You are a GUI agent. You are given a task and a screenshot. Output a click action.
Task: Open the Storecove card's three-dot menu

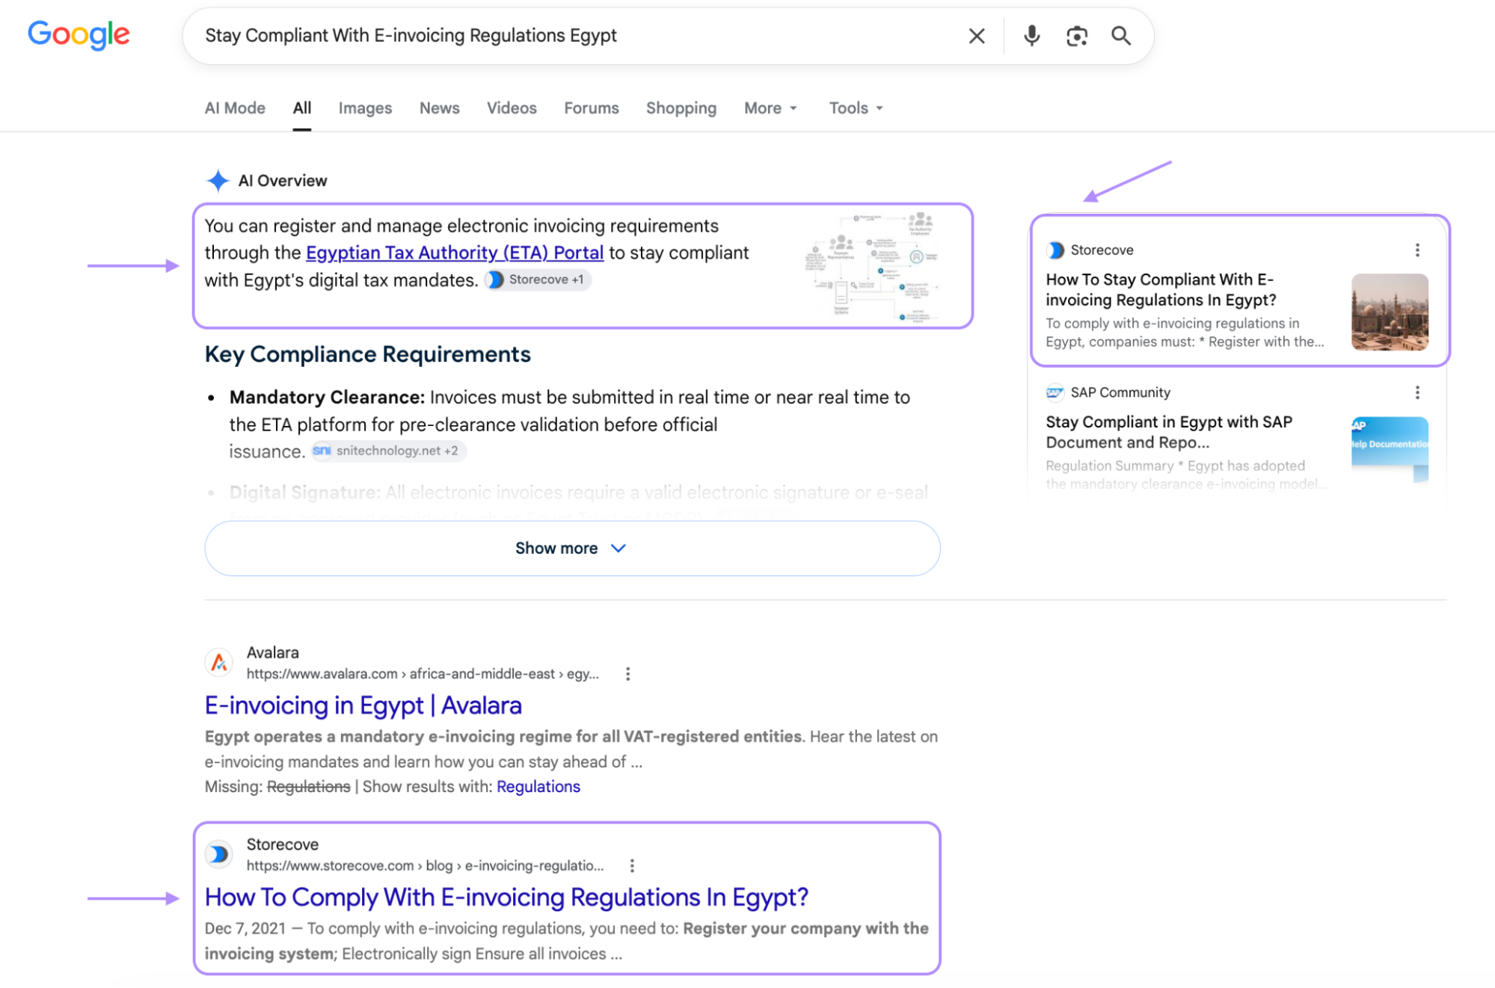pyautogui.click(x=1416, y=250)
